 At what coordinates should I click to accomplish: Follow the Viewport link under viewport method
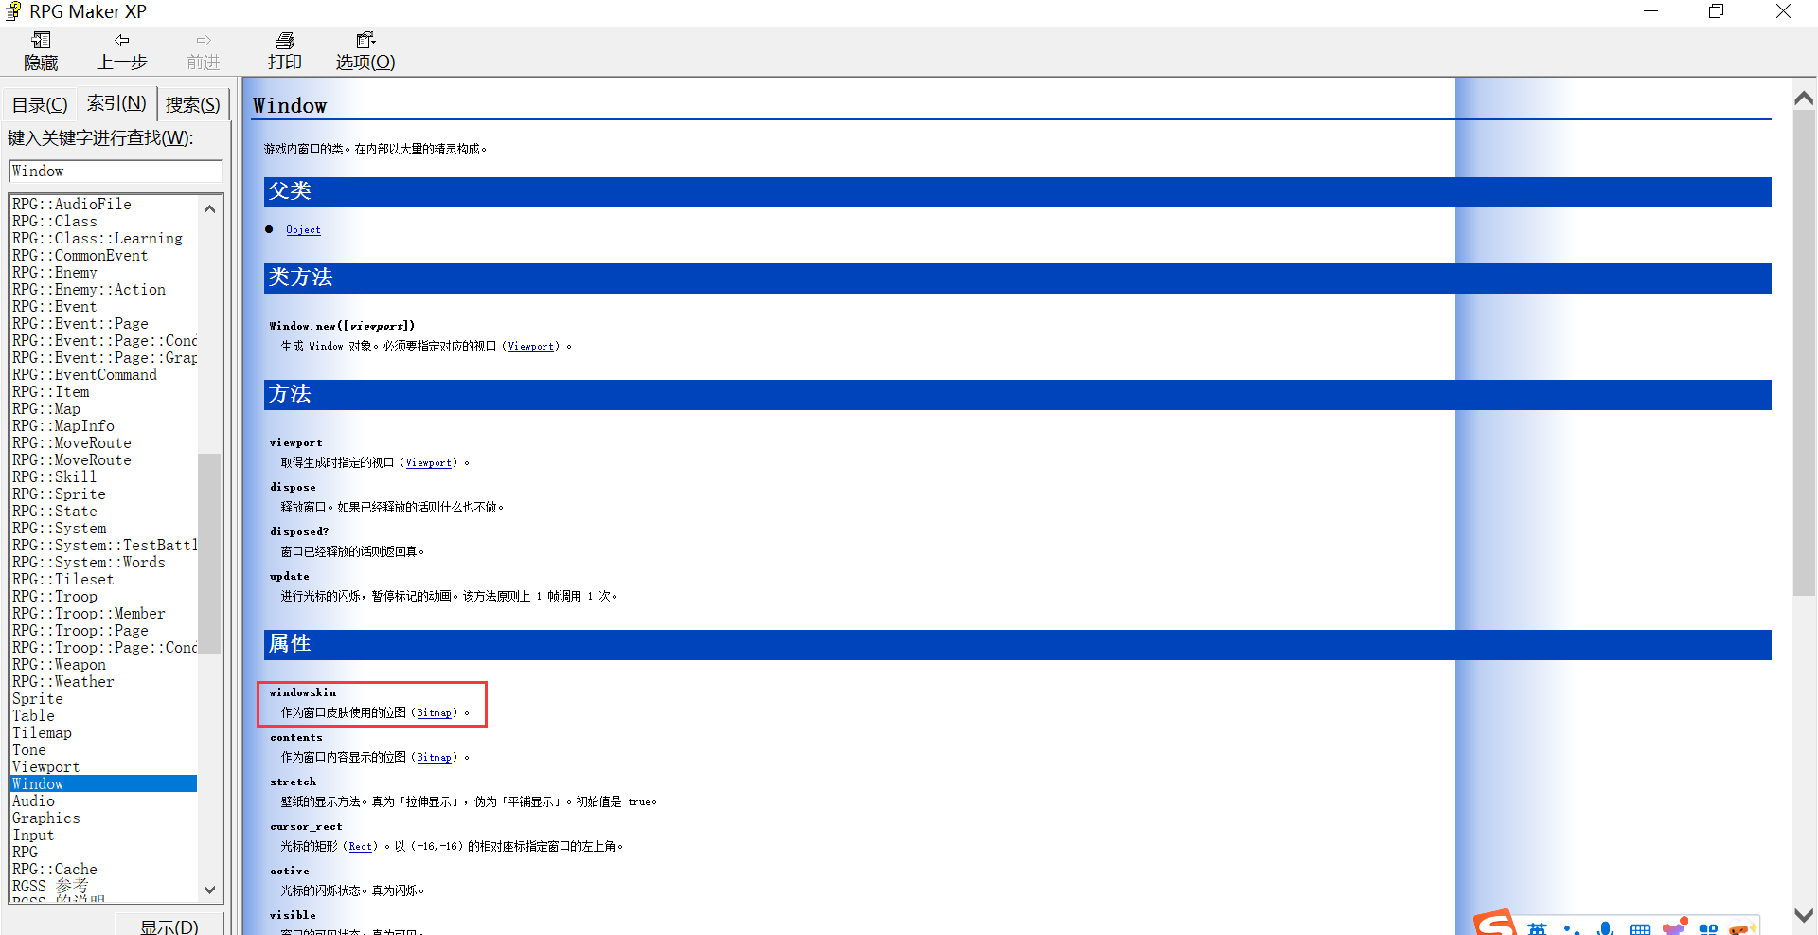[x=428, y=462]
